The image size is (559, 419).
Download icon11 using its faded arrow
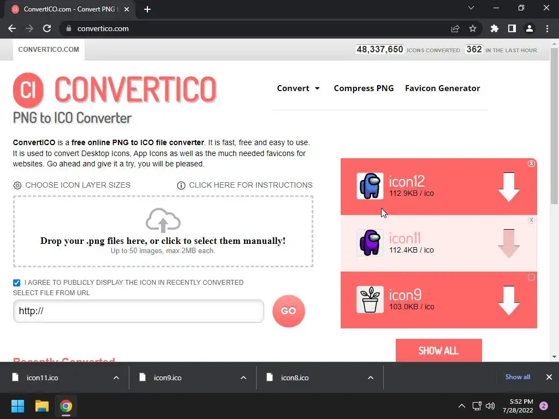pos(508,244)
